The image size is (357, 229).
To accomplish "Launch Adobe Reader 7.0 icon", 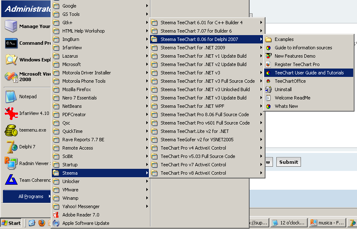I will 56,215.
